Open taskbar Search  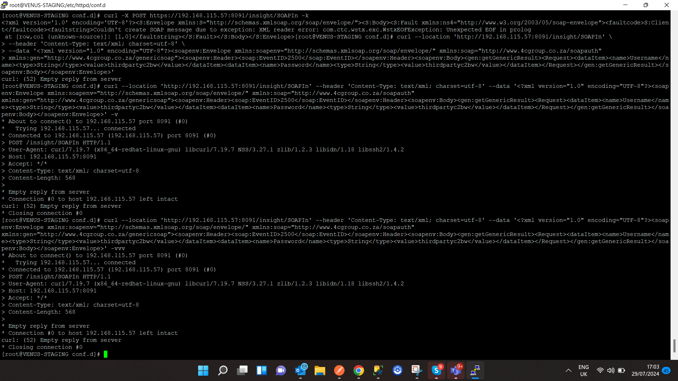[x=222, y=370]
